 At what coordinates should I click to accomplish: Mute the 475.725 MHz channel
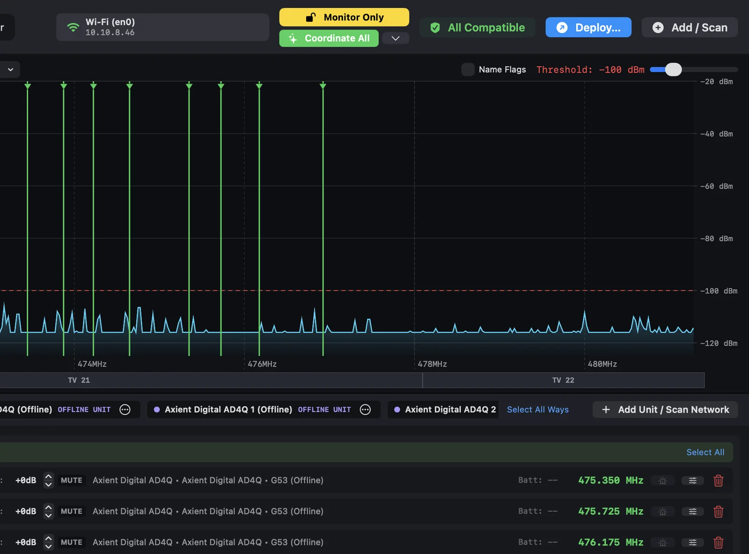[72, 511]
